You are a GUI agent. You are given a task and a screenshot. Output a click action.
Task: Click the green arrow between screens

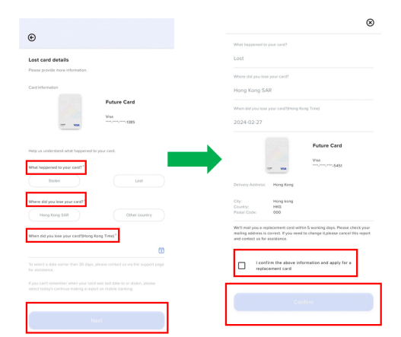pyautogui.click(x=194, y=159)
